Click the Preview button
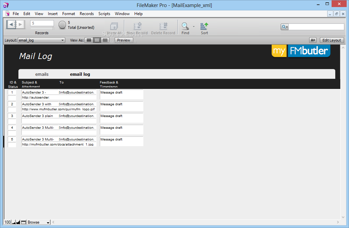Screen dimensions: 349x228 [x=124, y=40]
